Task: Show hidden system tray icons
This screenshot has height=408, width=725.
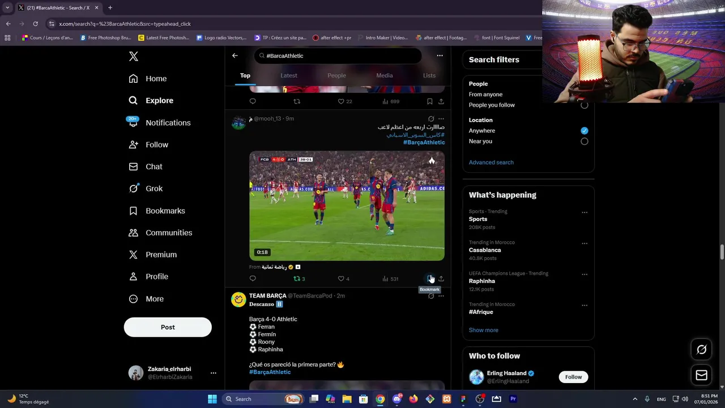Action: point(634,399)
